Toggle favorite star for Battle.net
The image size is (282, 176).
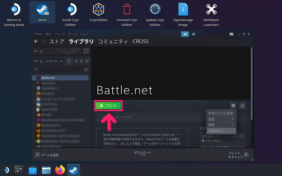[242, 105]
